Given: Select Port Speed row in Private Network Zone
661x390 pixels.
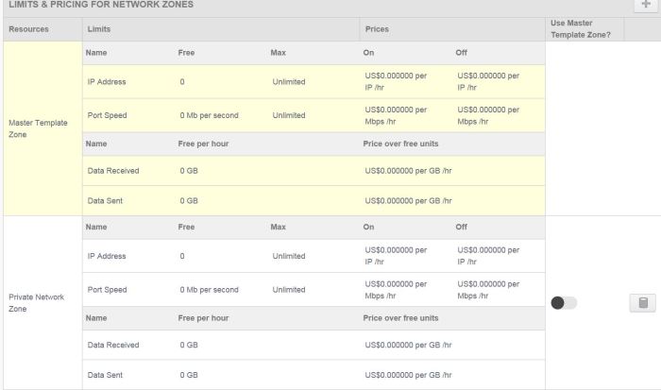Looking at the screenshot, I should [107, 290].
